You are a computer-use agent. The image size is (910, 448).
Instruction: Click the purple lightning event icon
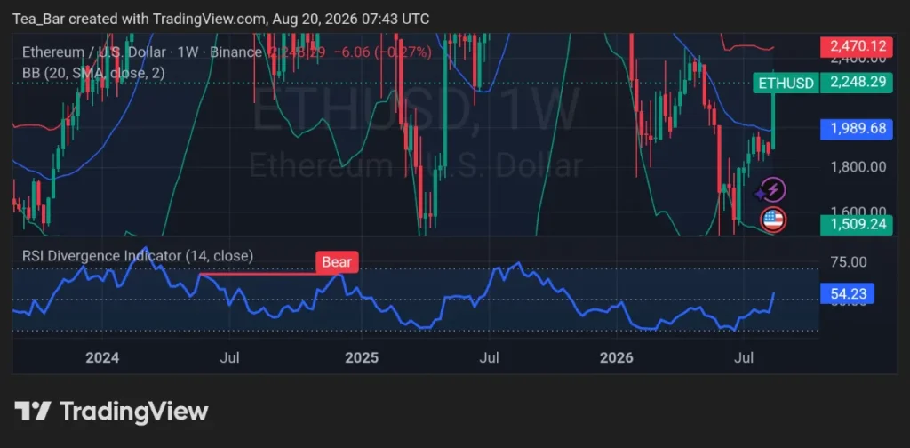[773, 189]
